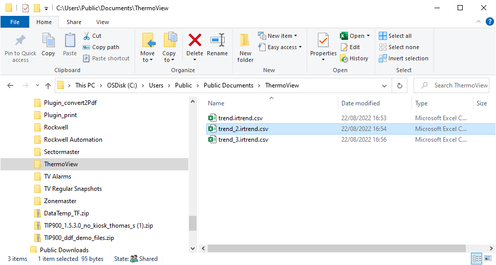
Task: Go forward with the right arrow
Action: click(x=26, y=85)
